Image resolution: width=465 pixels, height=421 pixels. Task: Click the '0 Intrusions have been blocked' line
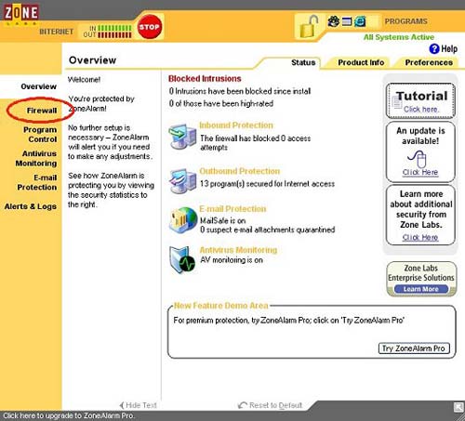(x=240, y=91)
